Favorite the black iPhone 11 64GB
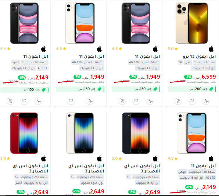 point(136,100)
